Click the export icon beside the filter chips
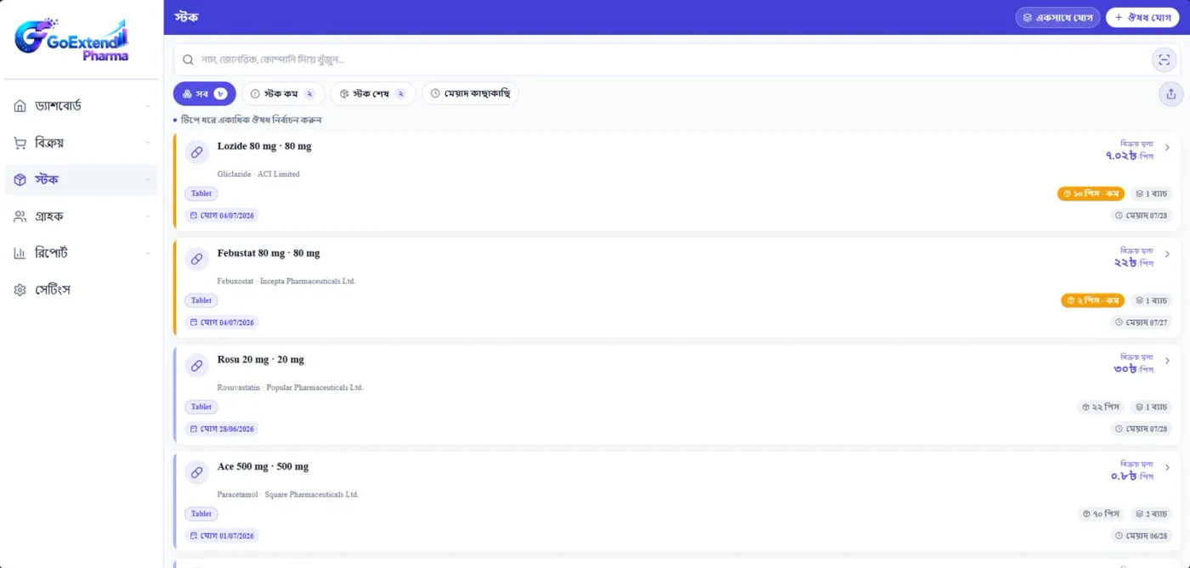 [1170, 94]
